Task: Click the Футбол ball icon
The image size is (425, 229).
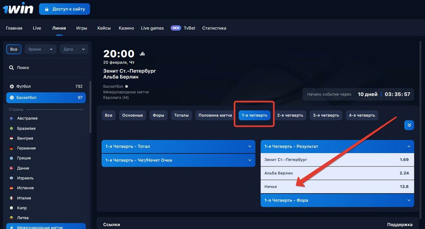Action: click(12, 86)
